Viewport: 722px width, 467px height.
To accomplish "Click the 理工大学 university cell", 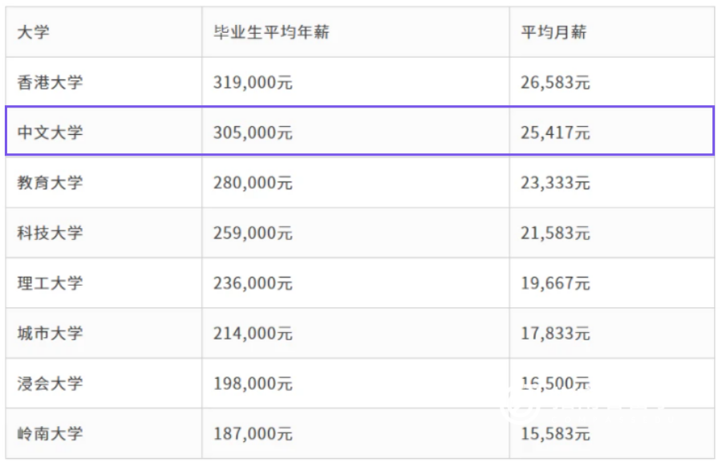I will (x=50, y=283).
